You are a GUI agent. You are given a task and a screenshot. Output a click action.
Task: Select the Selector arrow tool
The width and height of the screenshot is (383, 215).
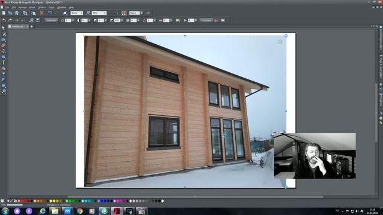click(4, 28)
